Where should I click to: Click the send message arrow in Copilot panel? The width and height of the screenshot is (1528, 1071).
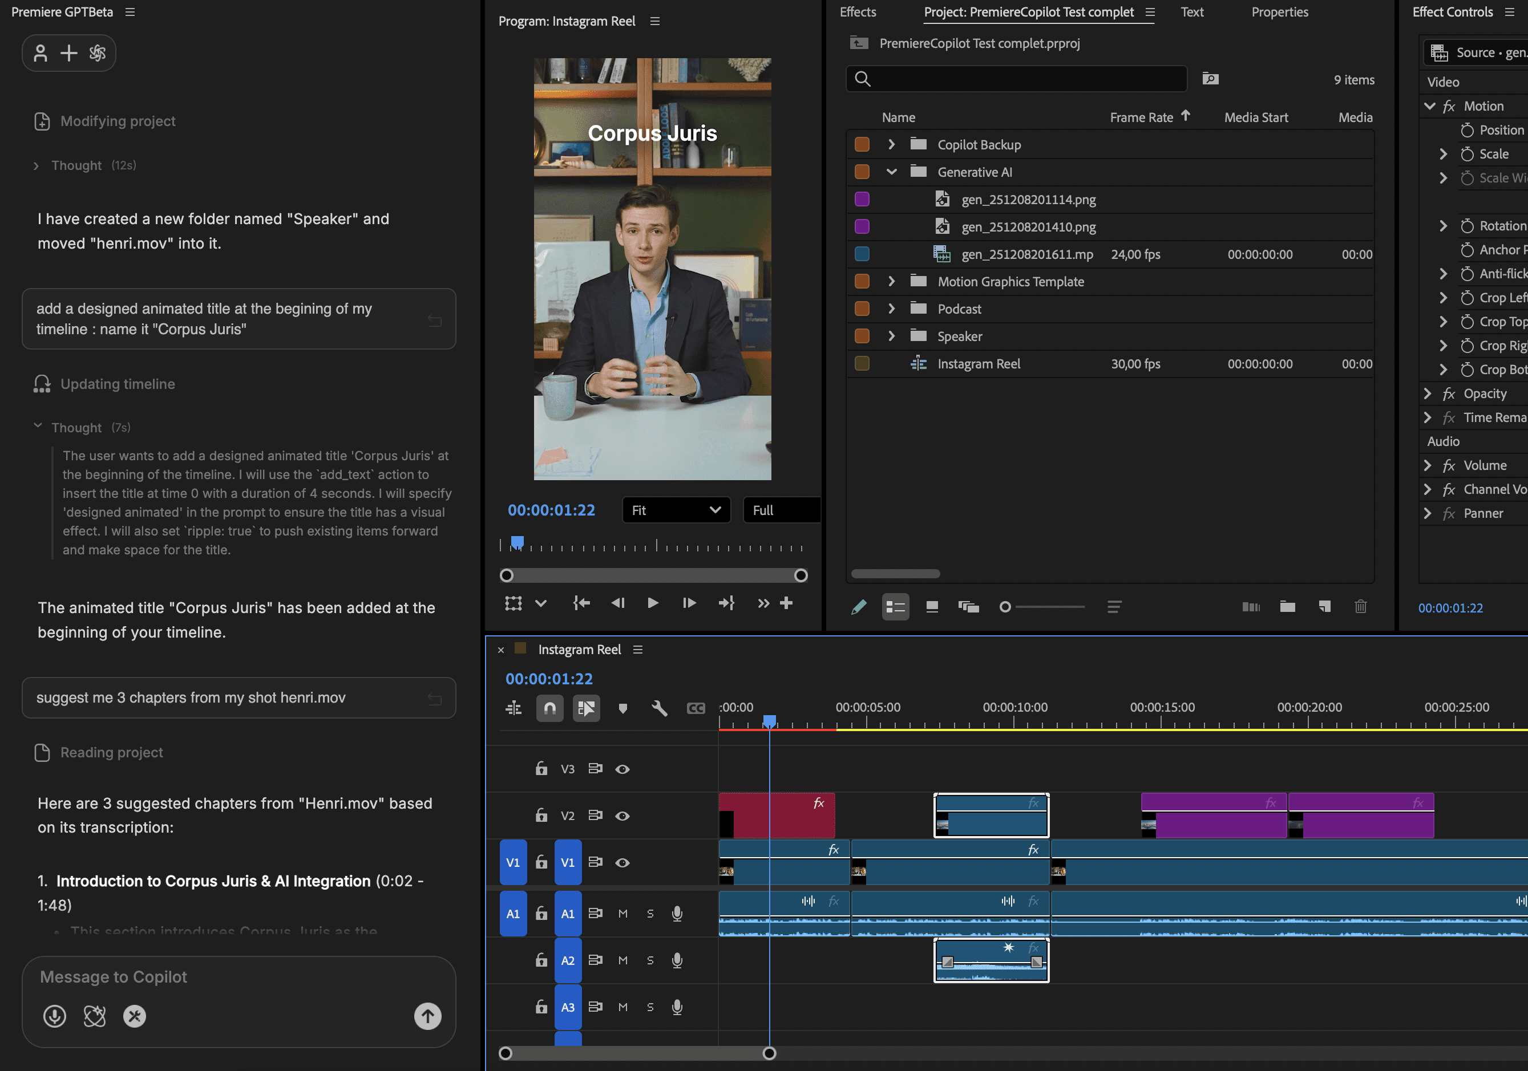427,1016
